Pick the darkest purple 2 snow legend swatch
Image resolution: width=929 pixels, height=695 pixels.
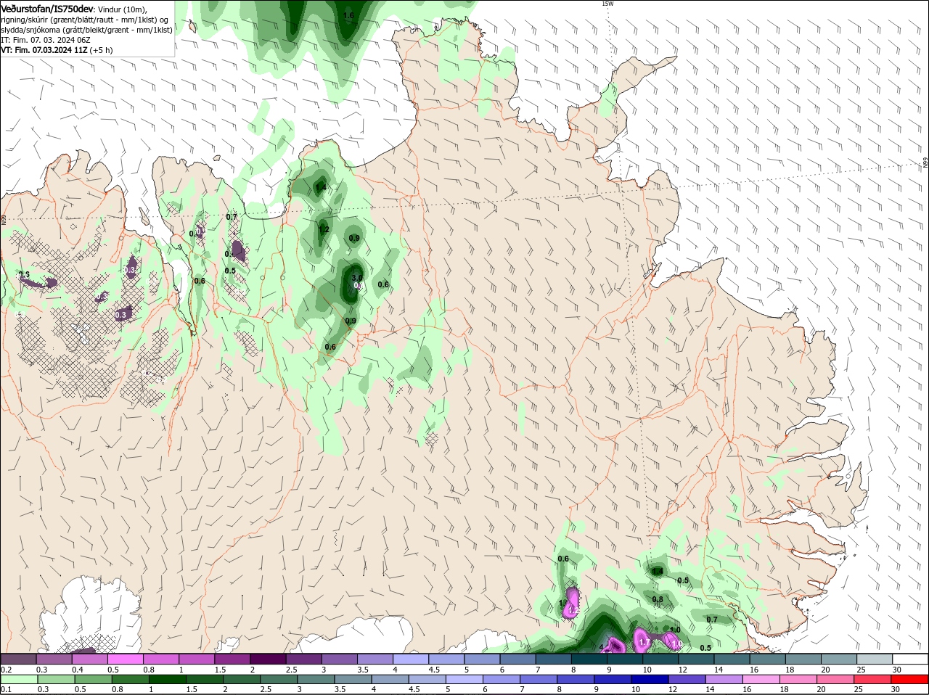(268, 659)
